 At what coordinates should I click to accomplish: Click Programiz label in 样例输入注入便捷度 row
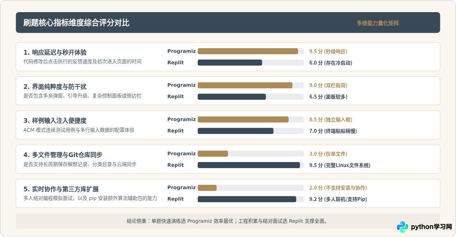coord(182,120)
